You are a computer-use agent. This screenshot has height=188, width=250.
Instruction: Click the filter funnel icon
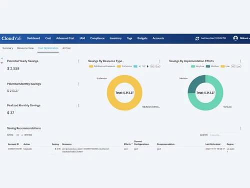(x=2, y=63)
